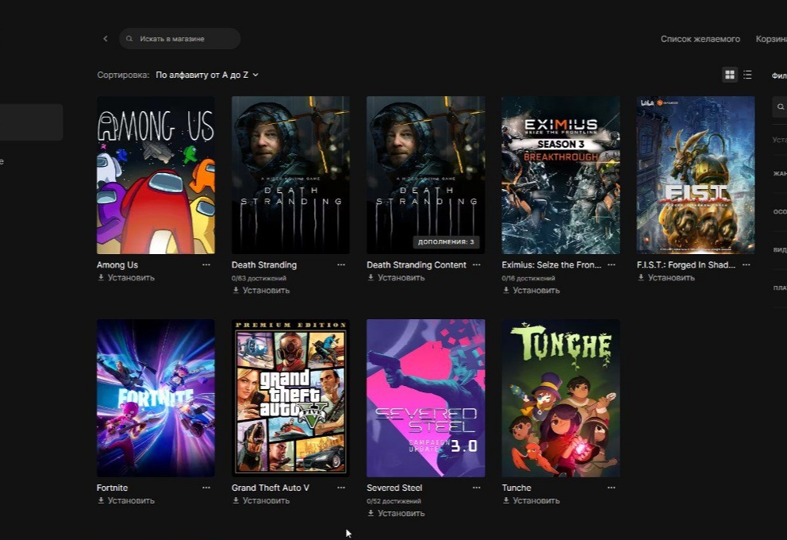Click Установить under Death Stranding

click(x=261, y=291)
